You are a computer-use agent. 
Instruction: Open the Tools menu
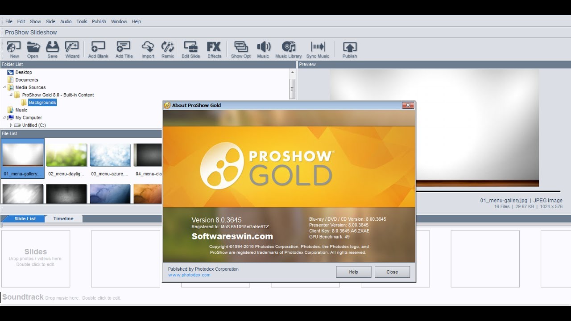point(82,21)
